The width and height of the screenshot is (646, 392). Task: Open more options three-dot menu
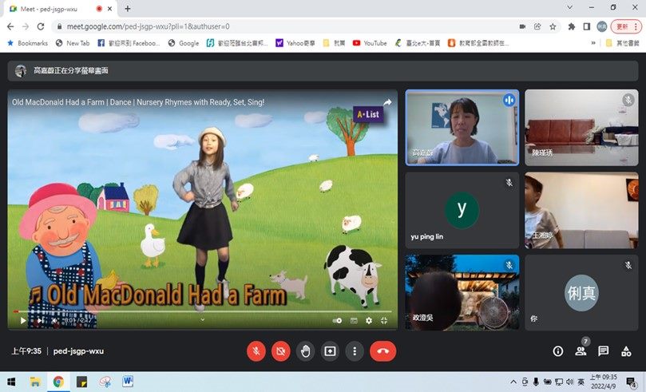tap(355, 350)
